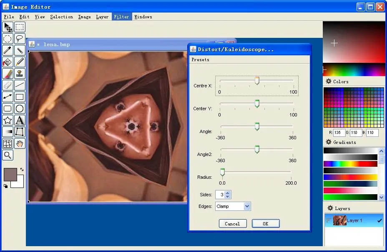387x252 pixels.
Task: Select the Clone Stamp tool
Action: (20, 73)
